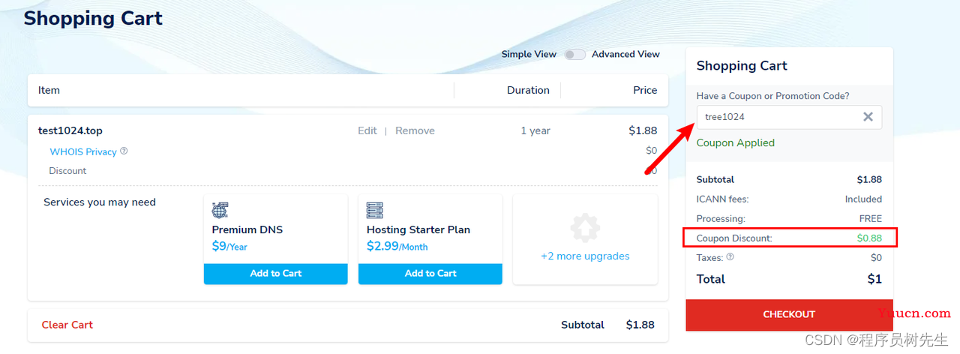This screenshot has width=960, height=354.
Task: Add Hosting Starter Plan to cart
Action: pos(430,274)
